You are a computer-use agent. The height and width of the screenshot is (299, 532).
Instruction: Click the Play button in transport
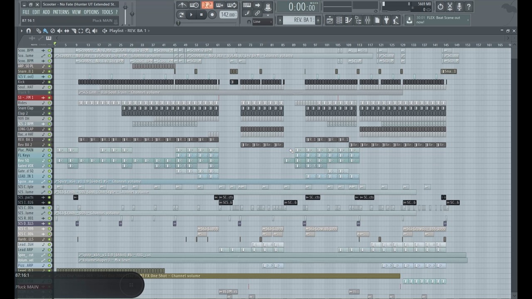click(191, 15)
